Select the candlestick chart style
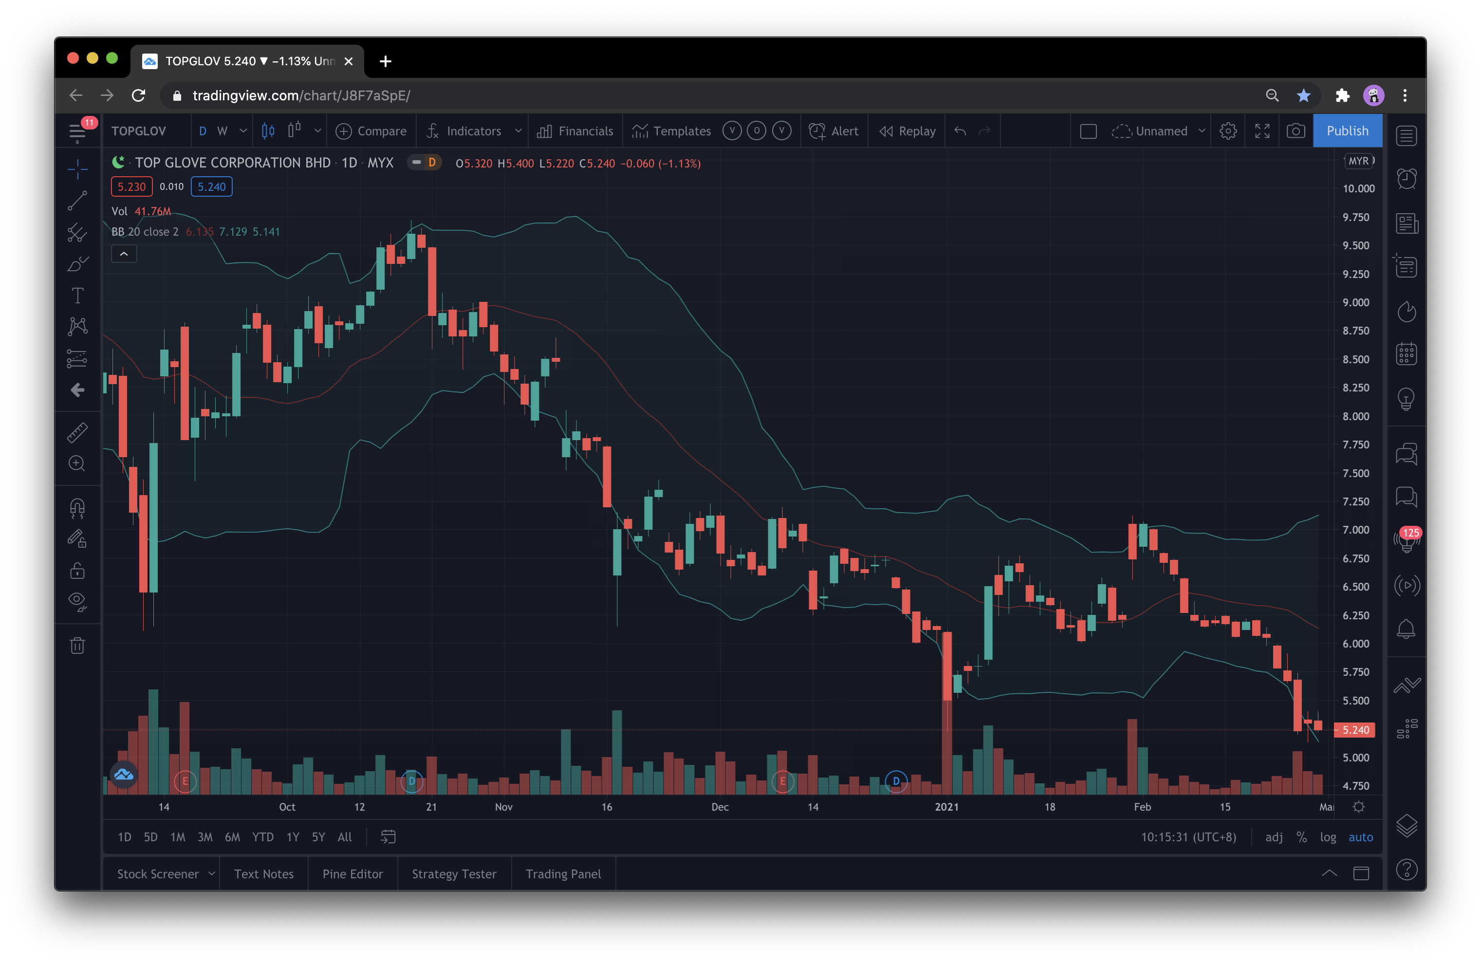 click(x=268, y=130)
